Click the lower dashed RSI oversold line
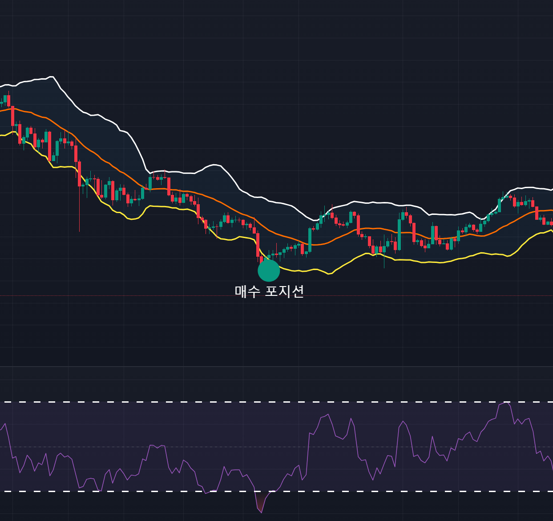Image resolution: width=553 pixels, height=521 pixels. click(276, 491)
